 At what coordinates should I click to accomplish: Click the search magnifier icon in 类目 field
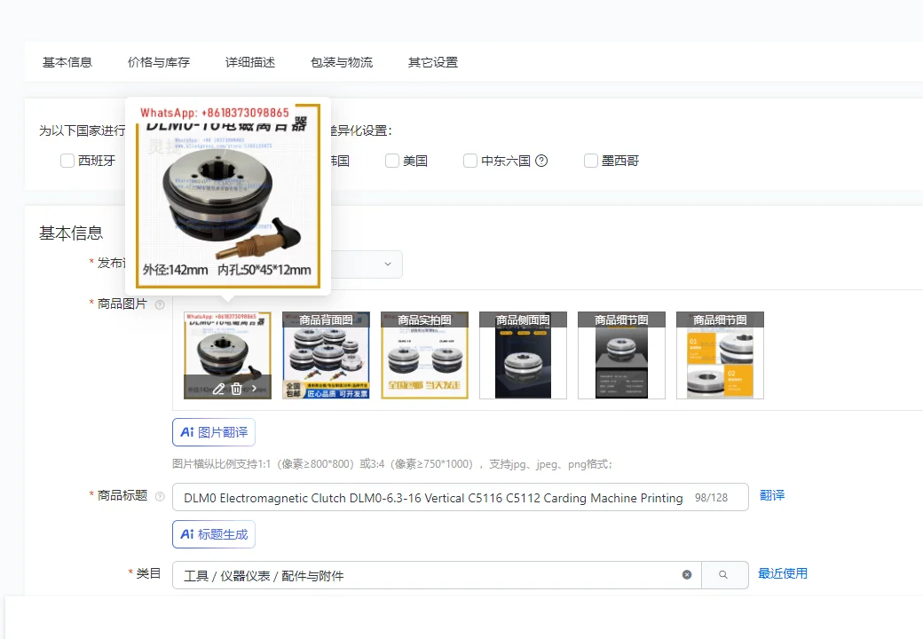[723, 575]
